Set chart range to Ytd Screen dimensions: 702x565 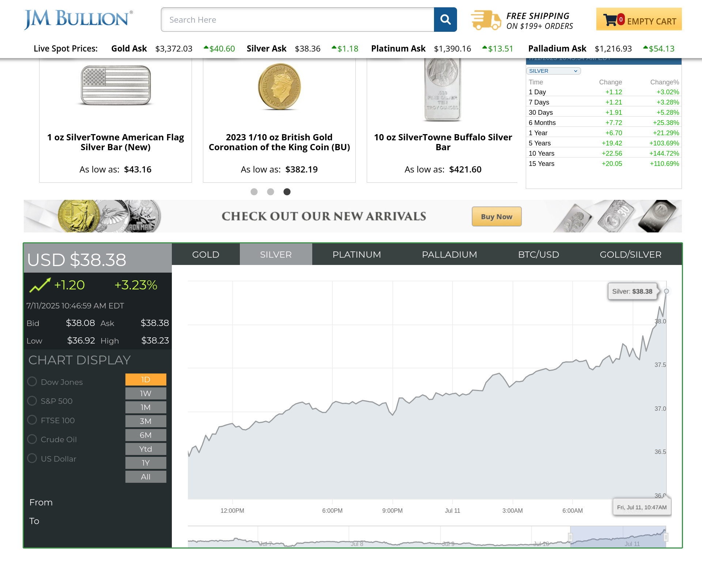tap(146, 449)
